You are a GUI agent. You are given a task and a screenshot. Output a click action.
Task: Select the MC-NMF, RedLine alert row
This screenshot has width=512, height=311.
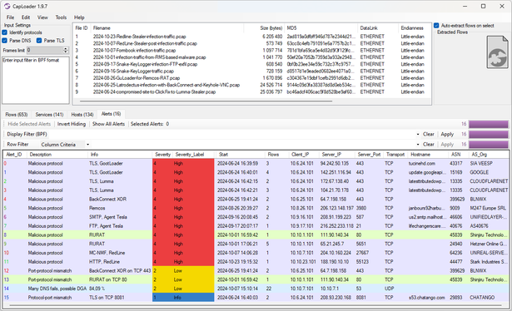pyautogui.click(x=256, y=253)
